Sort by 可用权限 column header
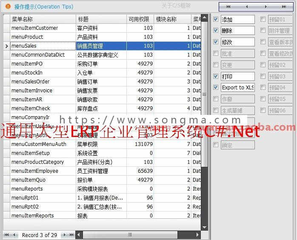Image resolution: width=297 pixels, height=240 pixels. (140, 19)
